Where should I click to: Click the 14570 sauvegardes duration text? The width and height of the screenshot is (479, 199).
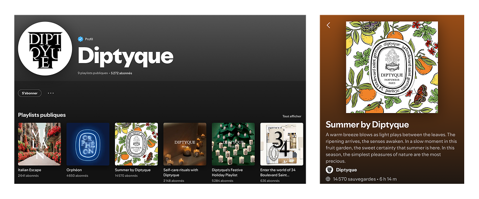[x=365, y=179]
